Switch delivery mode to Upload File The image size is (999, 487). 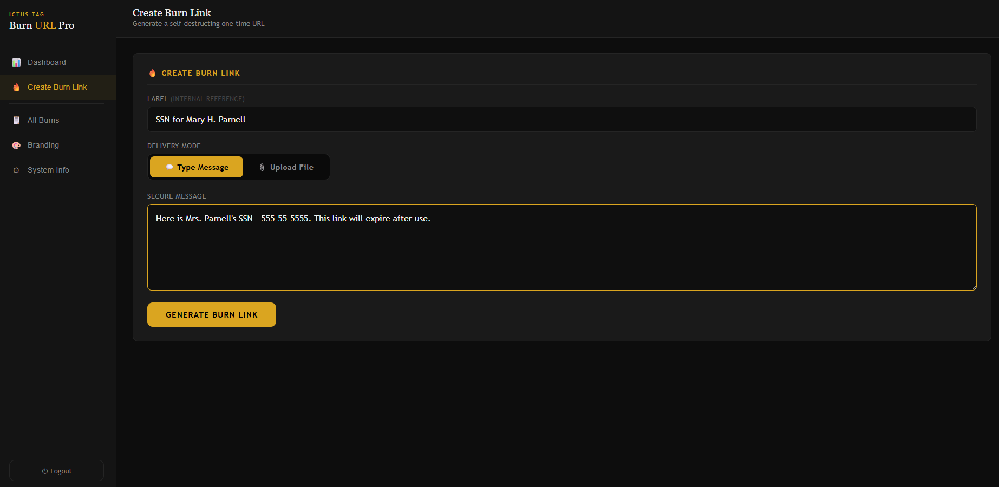[286, 167]
